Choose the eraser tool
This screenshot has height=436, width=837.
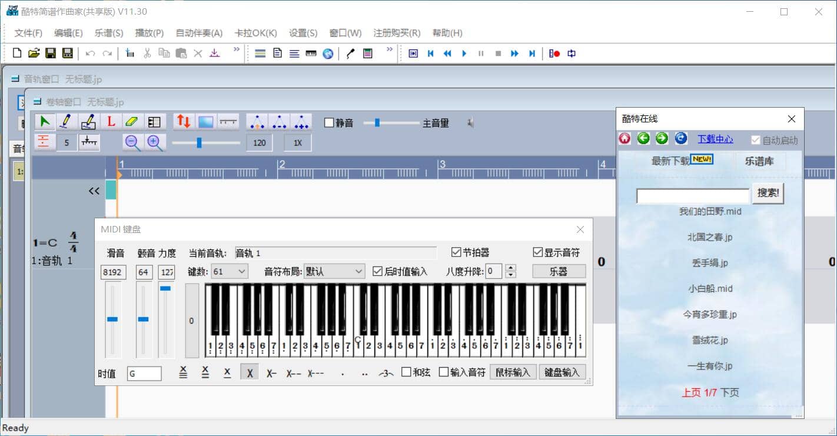pyautogui.click(x=132, y=122)
